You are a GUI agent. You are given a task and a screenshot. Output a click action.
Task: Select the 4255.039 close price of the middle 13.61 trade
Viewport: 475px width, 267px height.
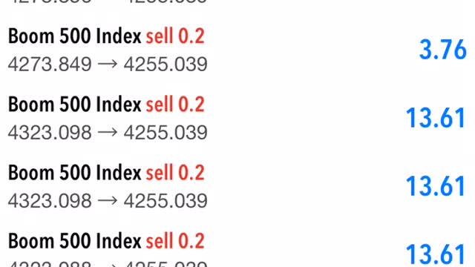166,201
